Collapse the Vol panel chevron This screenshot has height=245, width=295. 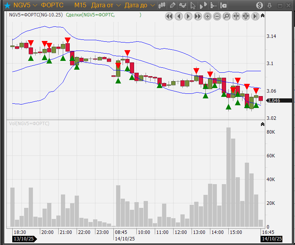[263, 124]
